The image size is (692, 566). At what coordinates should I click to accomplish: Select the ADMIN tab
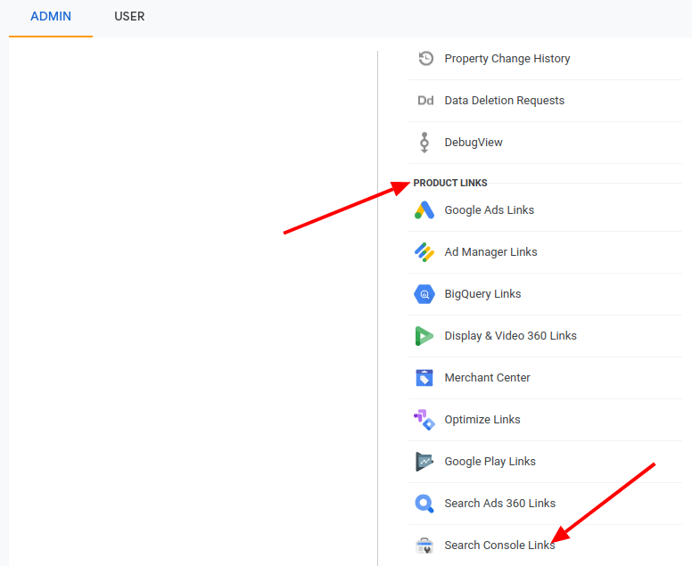point(51,17)
